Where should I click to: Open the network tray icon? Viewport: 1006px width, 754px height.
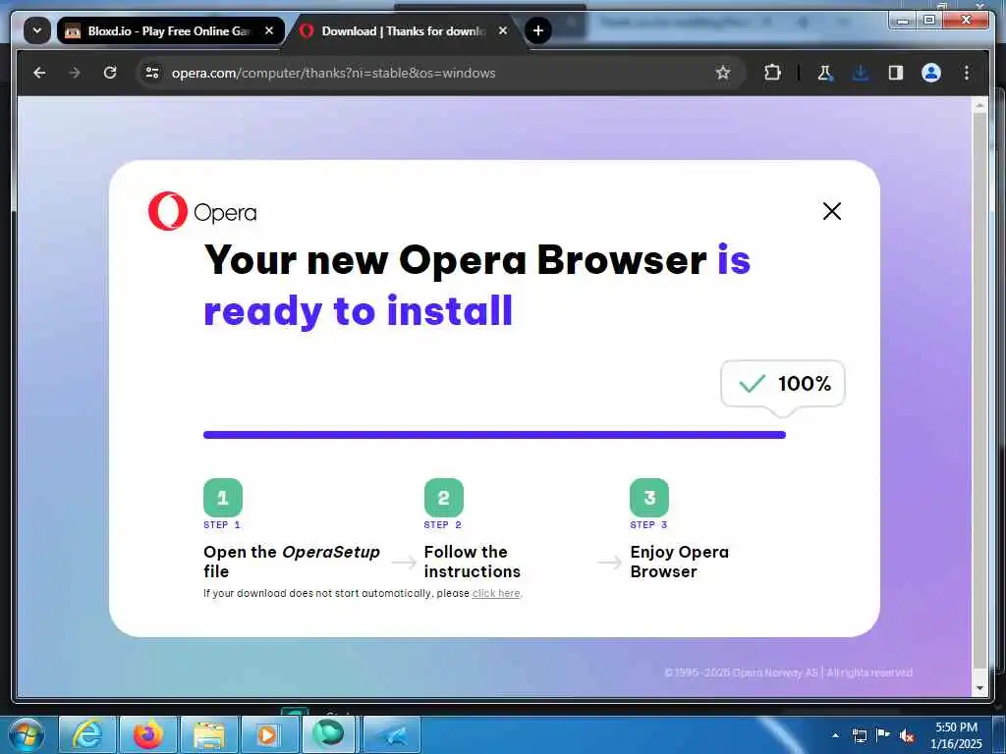point(859,735)
